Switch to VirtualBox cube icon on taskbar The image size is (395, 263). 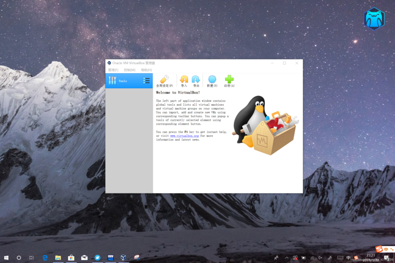point(123,257)
